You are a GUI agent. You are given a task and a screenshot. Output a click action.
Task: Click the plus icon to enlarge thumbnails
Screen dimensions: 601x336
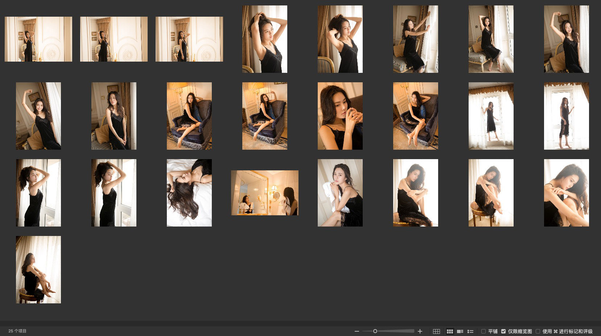(420, 331)
